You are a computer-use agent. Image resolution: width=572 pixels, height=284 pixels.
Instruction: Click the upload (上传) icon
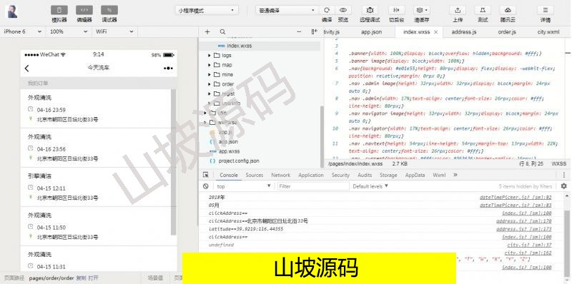click(x=458, y=10)
